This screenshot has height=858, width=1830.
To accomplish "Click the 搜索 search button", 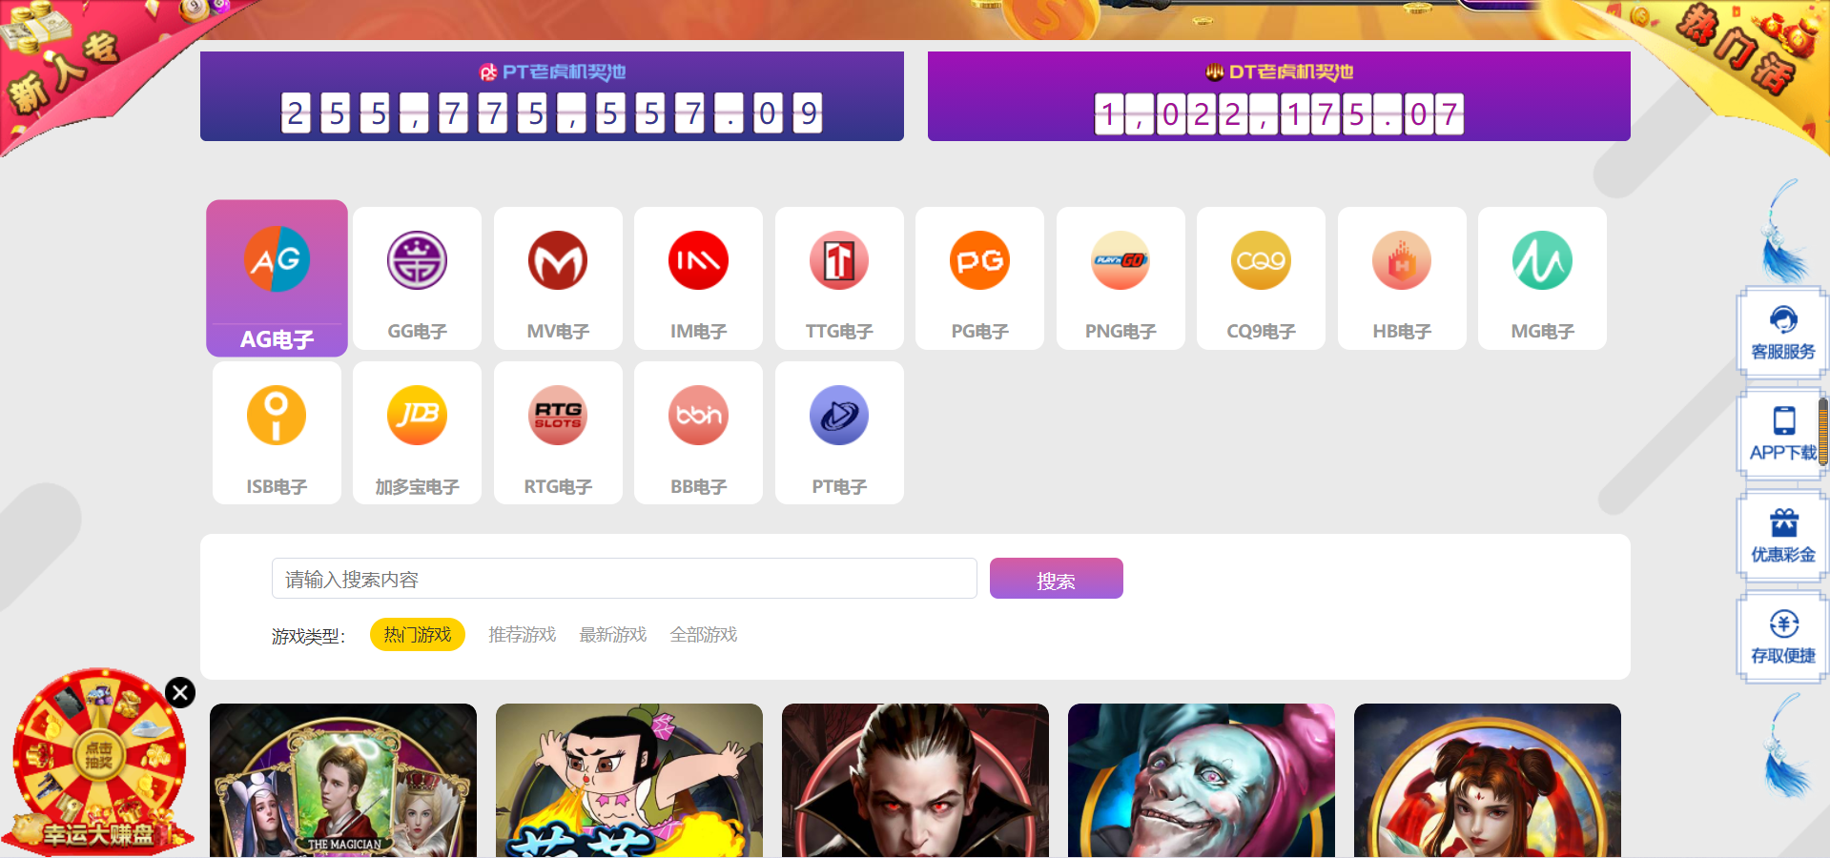I will tap(1057, 579).
